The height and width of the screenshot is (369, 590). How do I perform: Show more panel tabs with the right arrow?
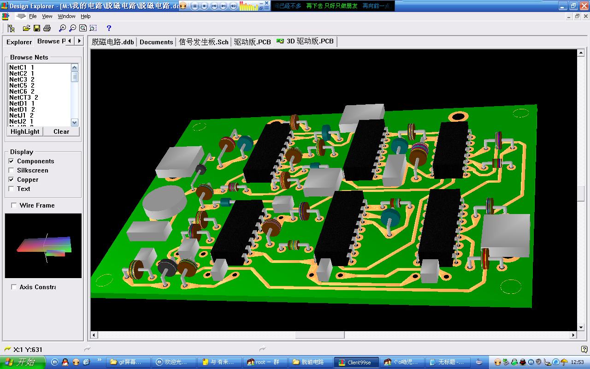[x=79, y=41]
